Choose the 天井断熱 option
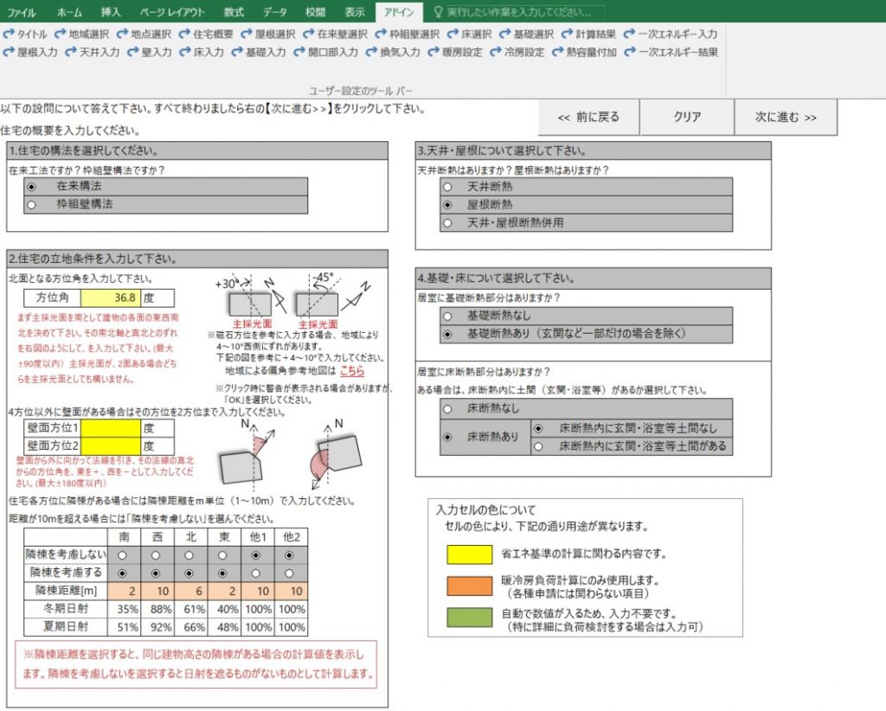 tap(447, 187)
